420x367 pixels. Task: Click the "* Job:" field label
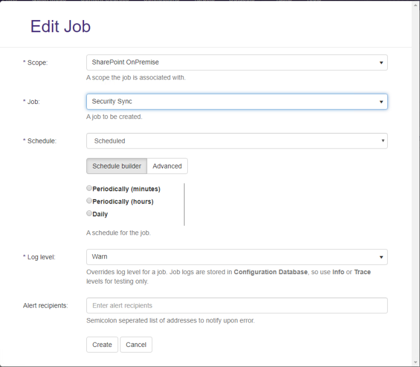click(31, 102)
